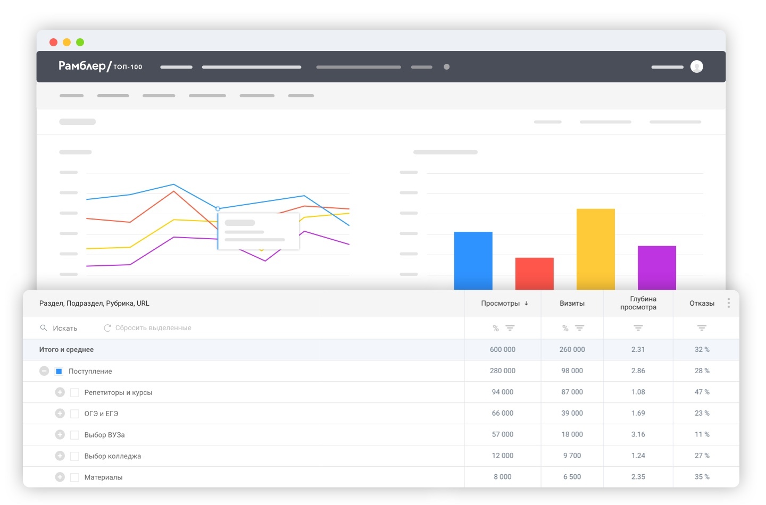766x505 pixels.
Task: Click the sort arrow next to Просмотры
Action: [x=526, y=304]
